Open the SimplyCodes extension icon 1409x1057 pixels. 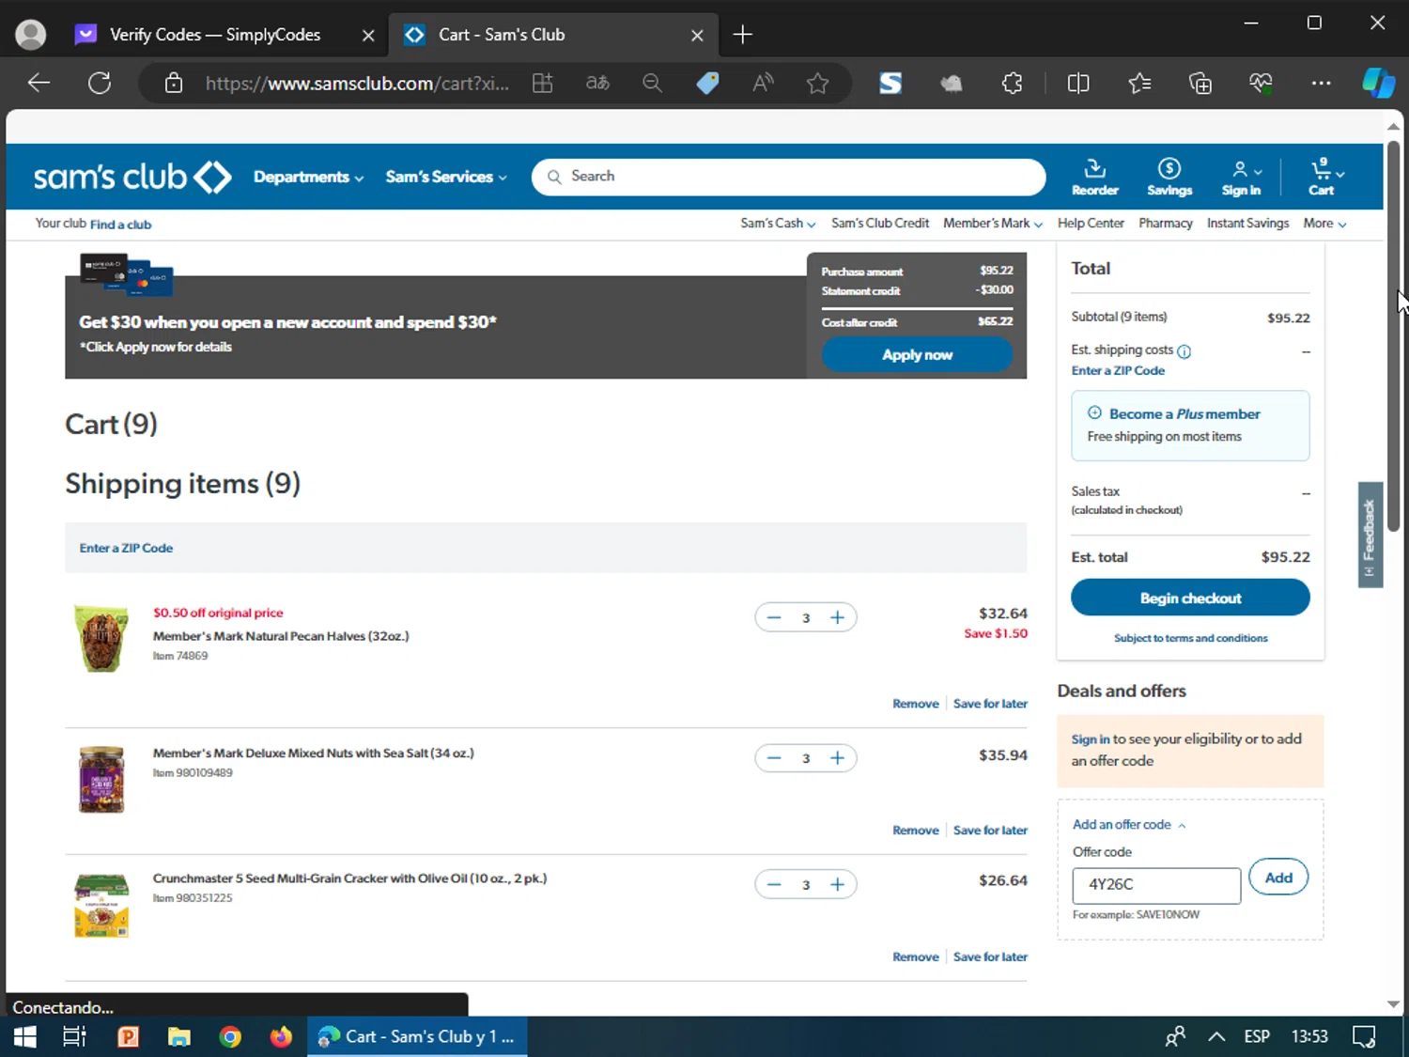click(890, 84)
